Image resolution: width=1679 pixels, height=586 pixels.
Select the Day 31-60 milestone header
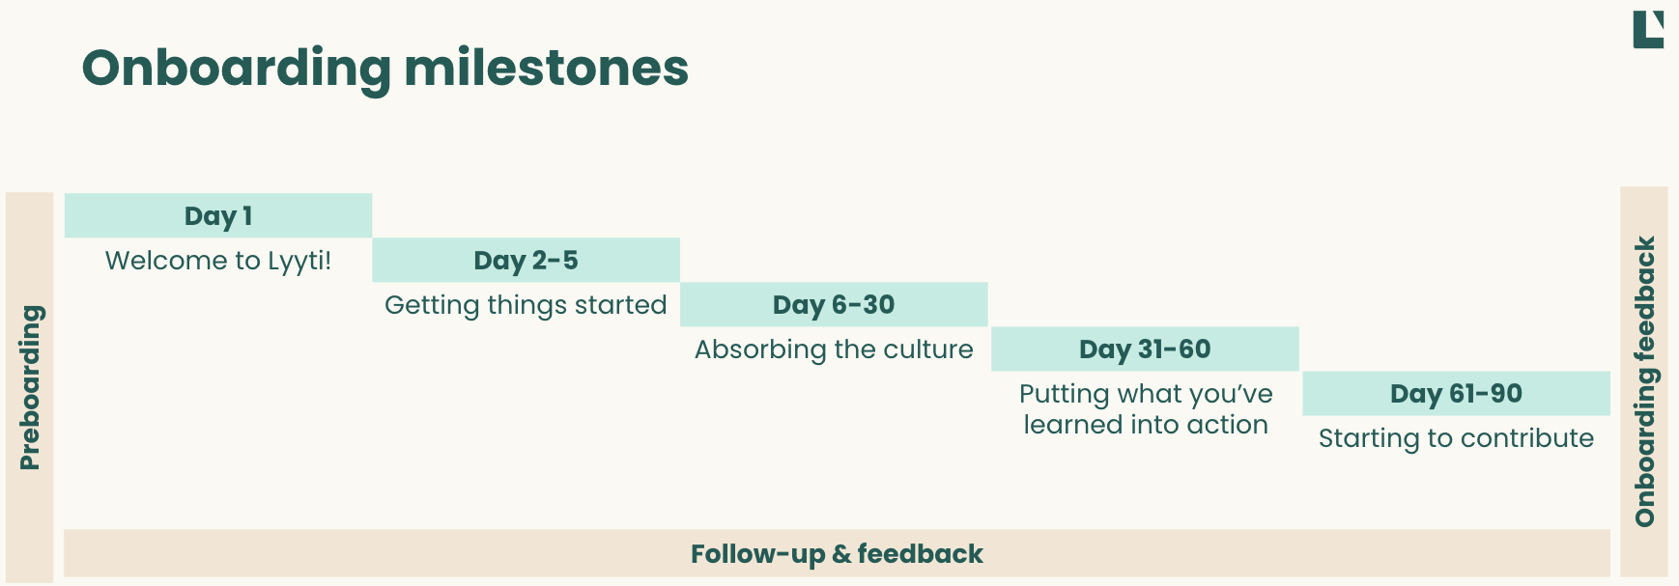click(1145, 349)
